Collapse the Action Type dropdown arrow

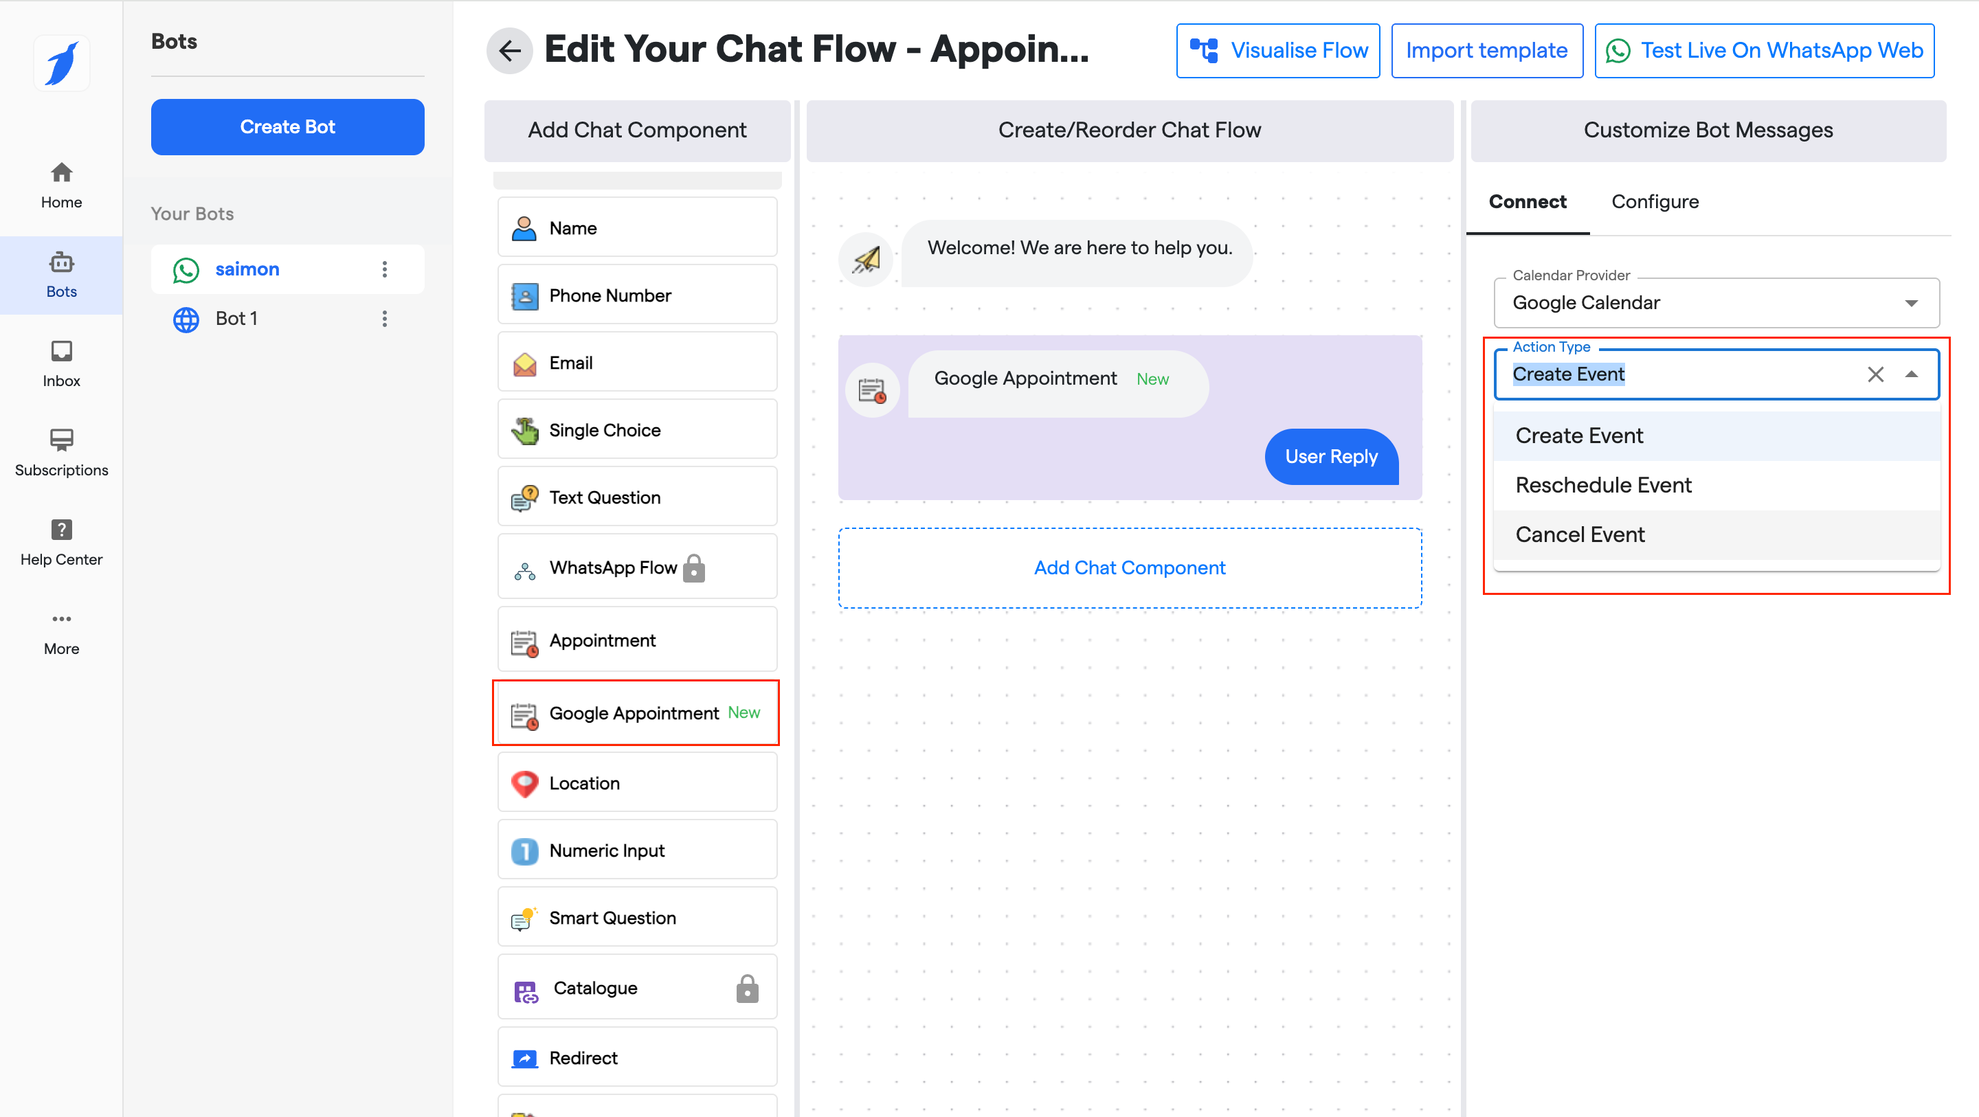click(1910, 374)
